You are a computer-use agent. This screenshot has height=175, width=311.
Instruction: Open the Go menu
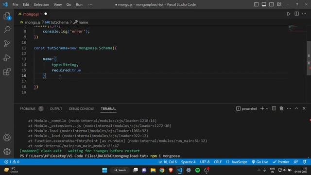pyautogui.click(x=69, y=4)
